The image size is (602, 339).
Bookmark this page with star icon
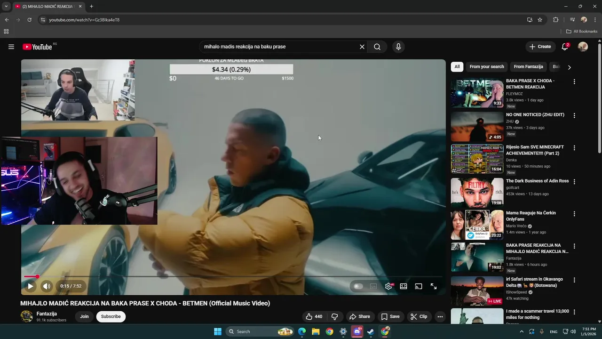(x=540, y=20)
